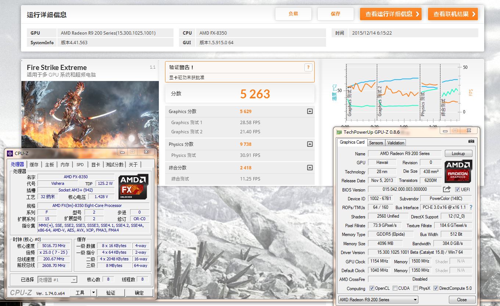
Task: Open the 缓存 tab in CPU-Z
Action: 34,165
